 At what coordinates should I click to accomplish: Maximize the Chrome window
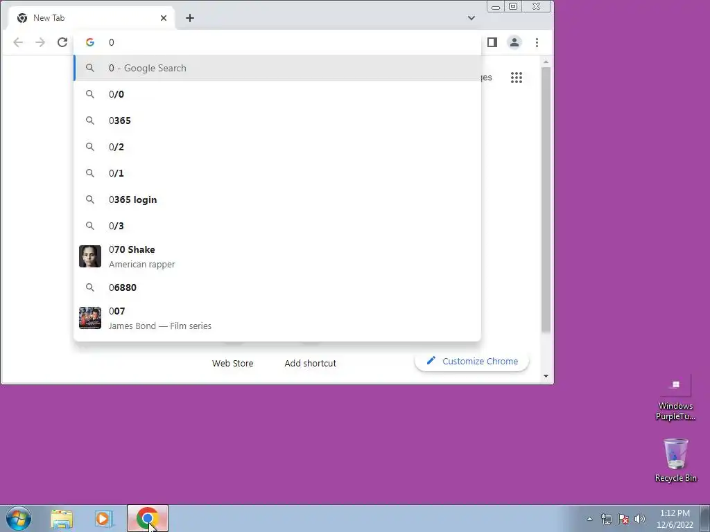[x=513, y=7]
